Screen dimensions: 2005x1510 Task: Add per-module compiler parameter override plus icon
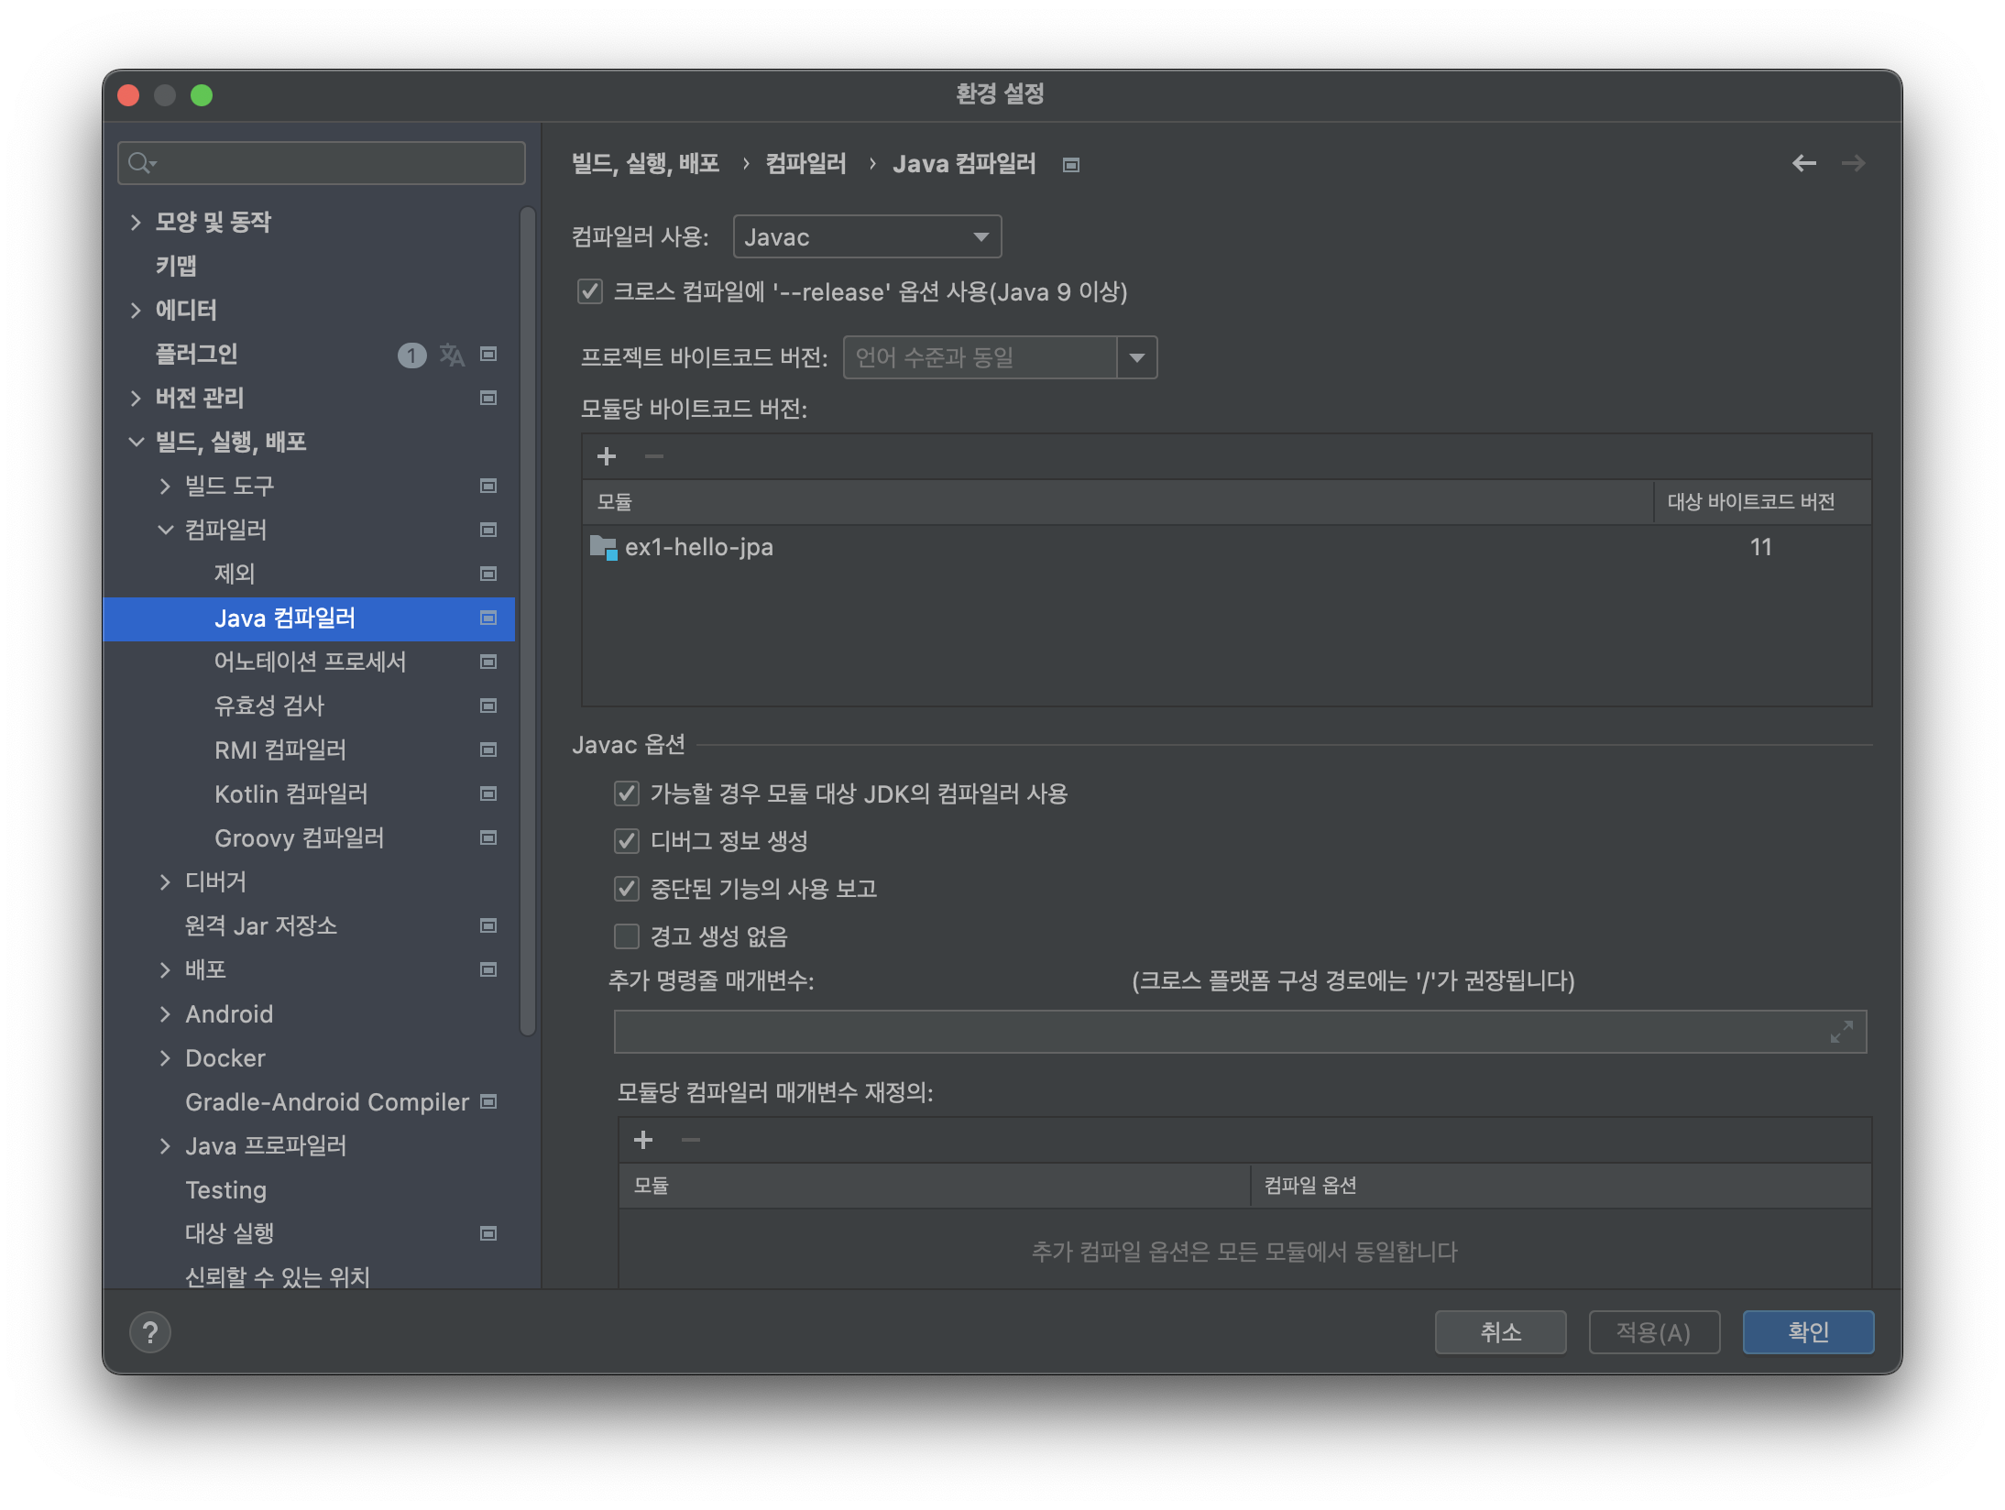[643, 1140]
